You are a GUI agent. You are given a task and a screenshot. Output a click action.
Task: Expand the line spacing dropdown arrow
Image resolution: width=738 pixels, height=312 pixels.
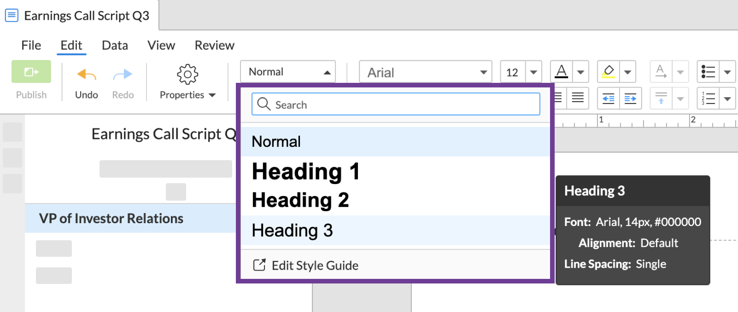click(680, 98)
